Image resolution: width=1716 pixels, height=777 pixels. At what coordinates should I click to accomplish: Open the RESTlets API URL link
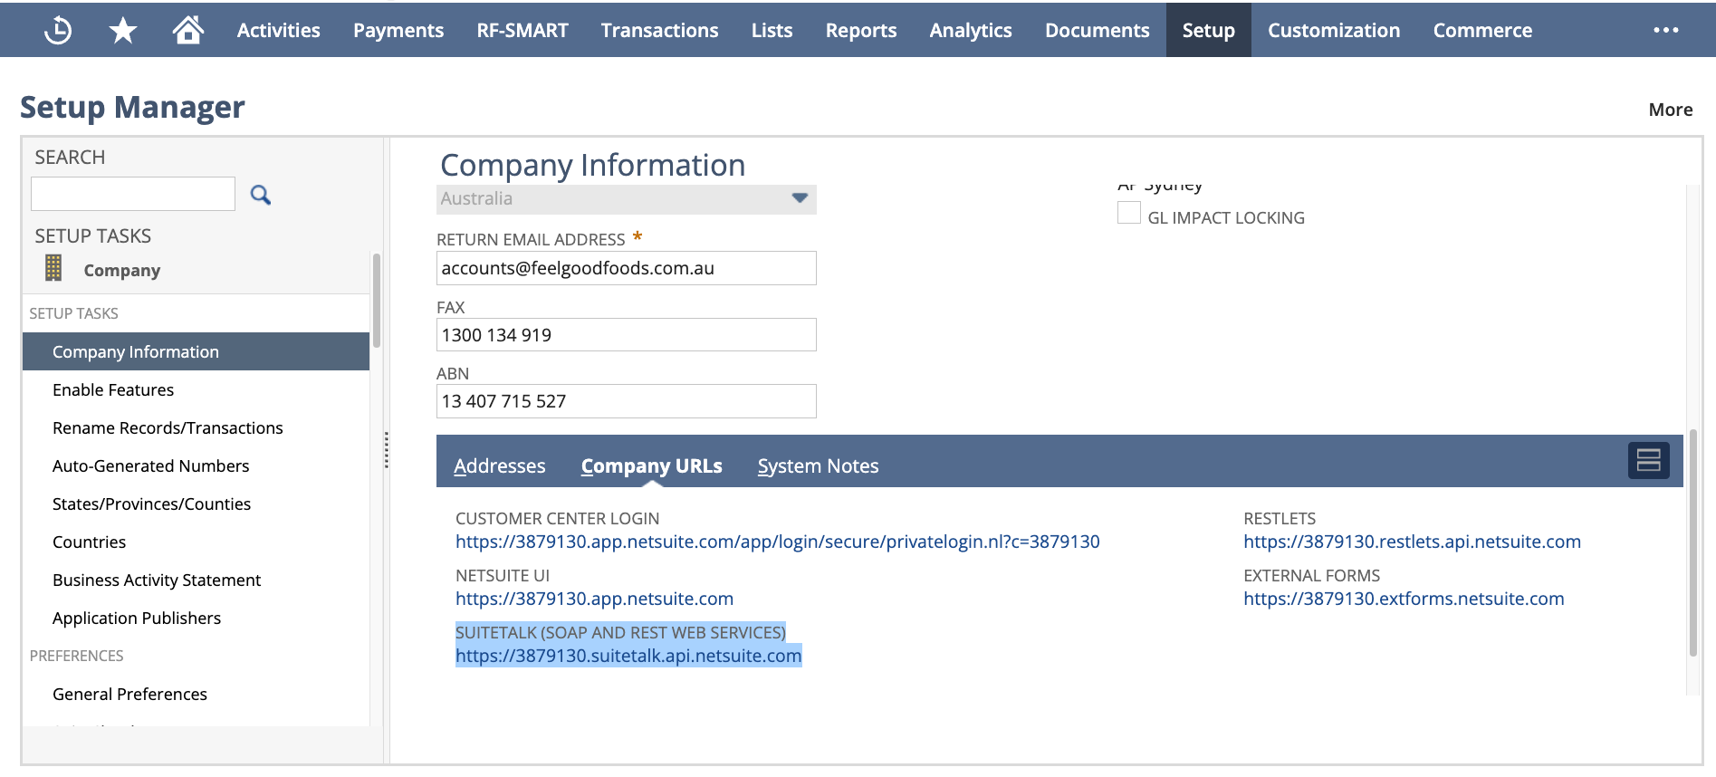1412,542
